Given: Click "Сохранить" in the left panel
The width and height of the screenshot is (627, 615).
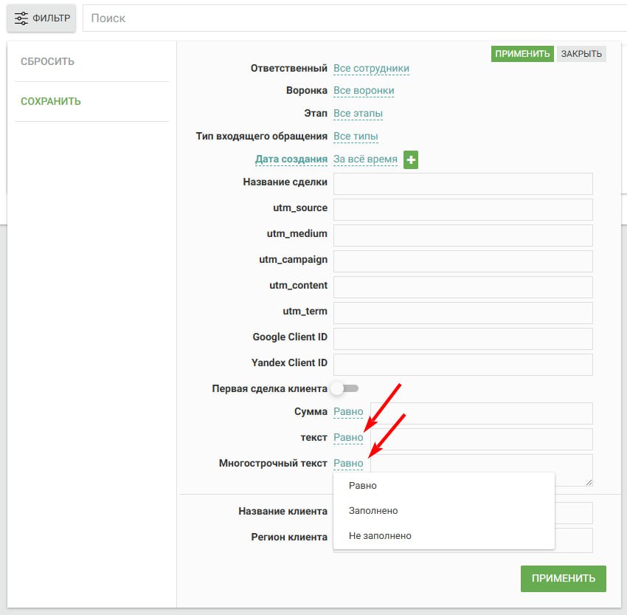Looking at the screenshot, I should pyautogui.click(x=51, y=101).
